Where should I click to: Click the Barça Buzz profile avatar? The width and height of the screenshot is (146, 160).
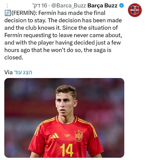135,10
